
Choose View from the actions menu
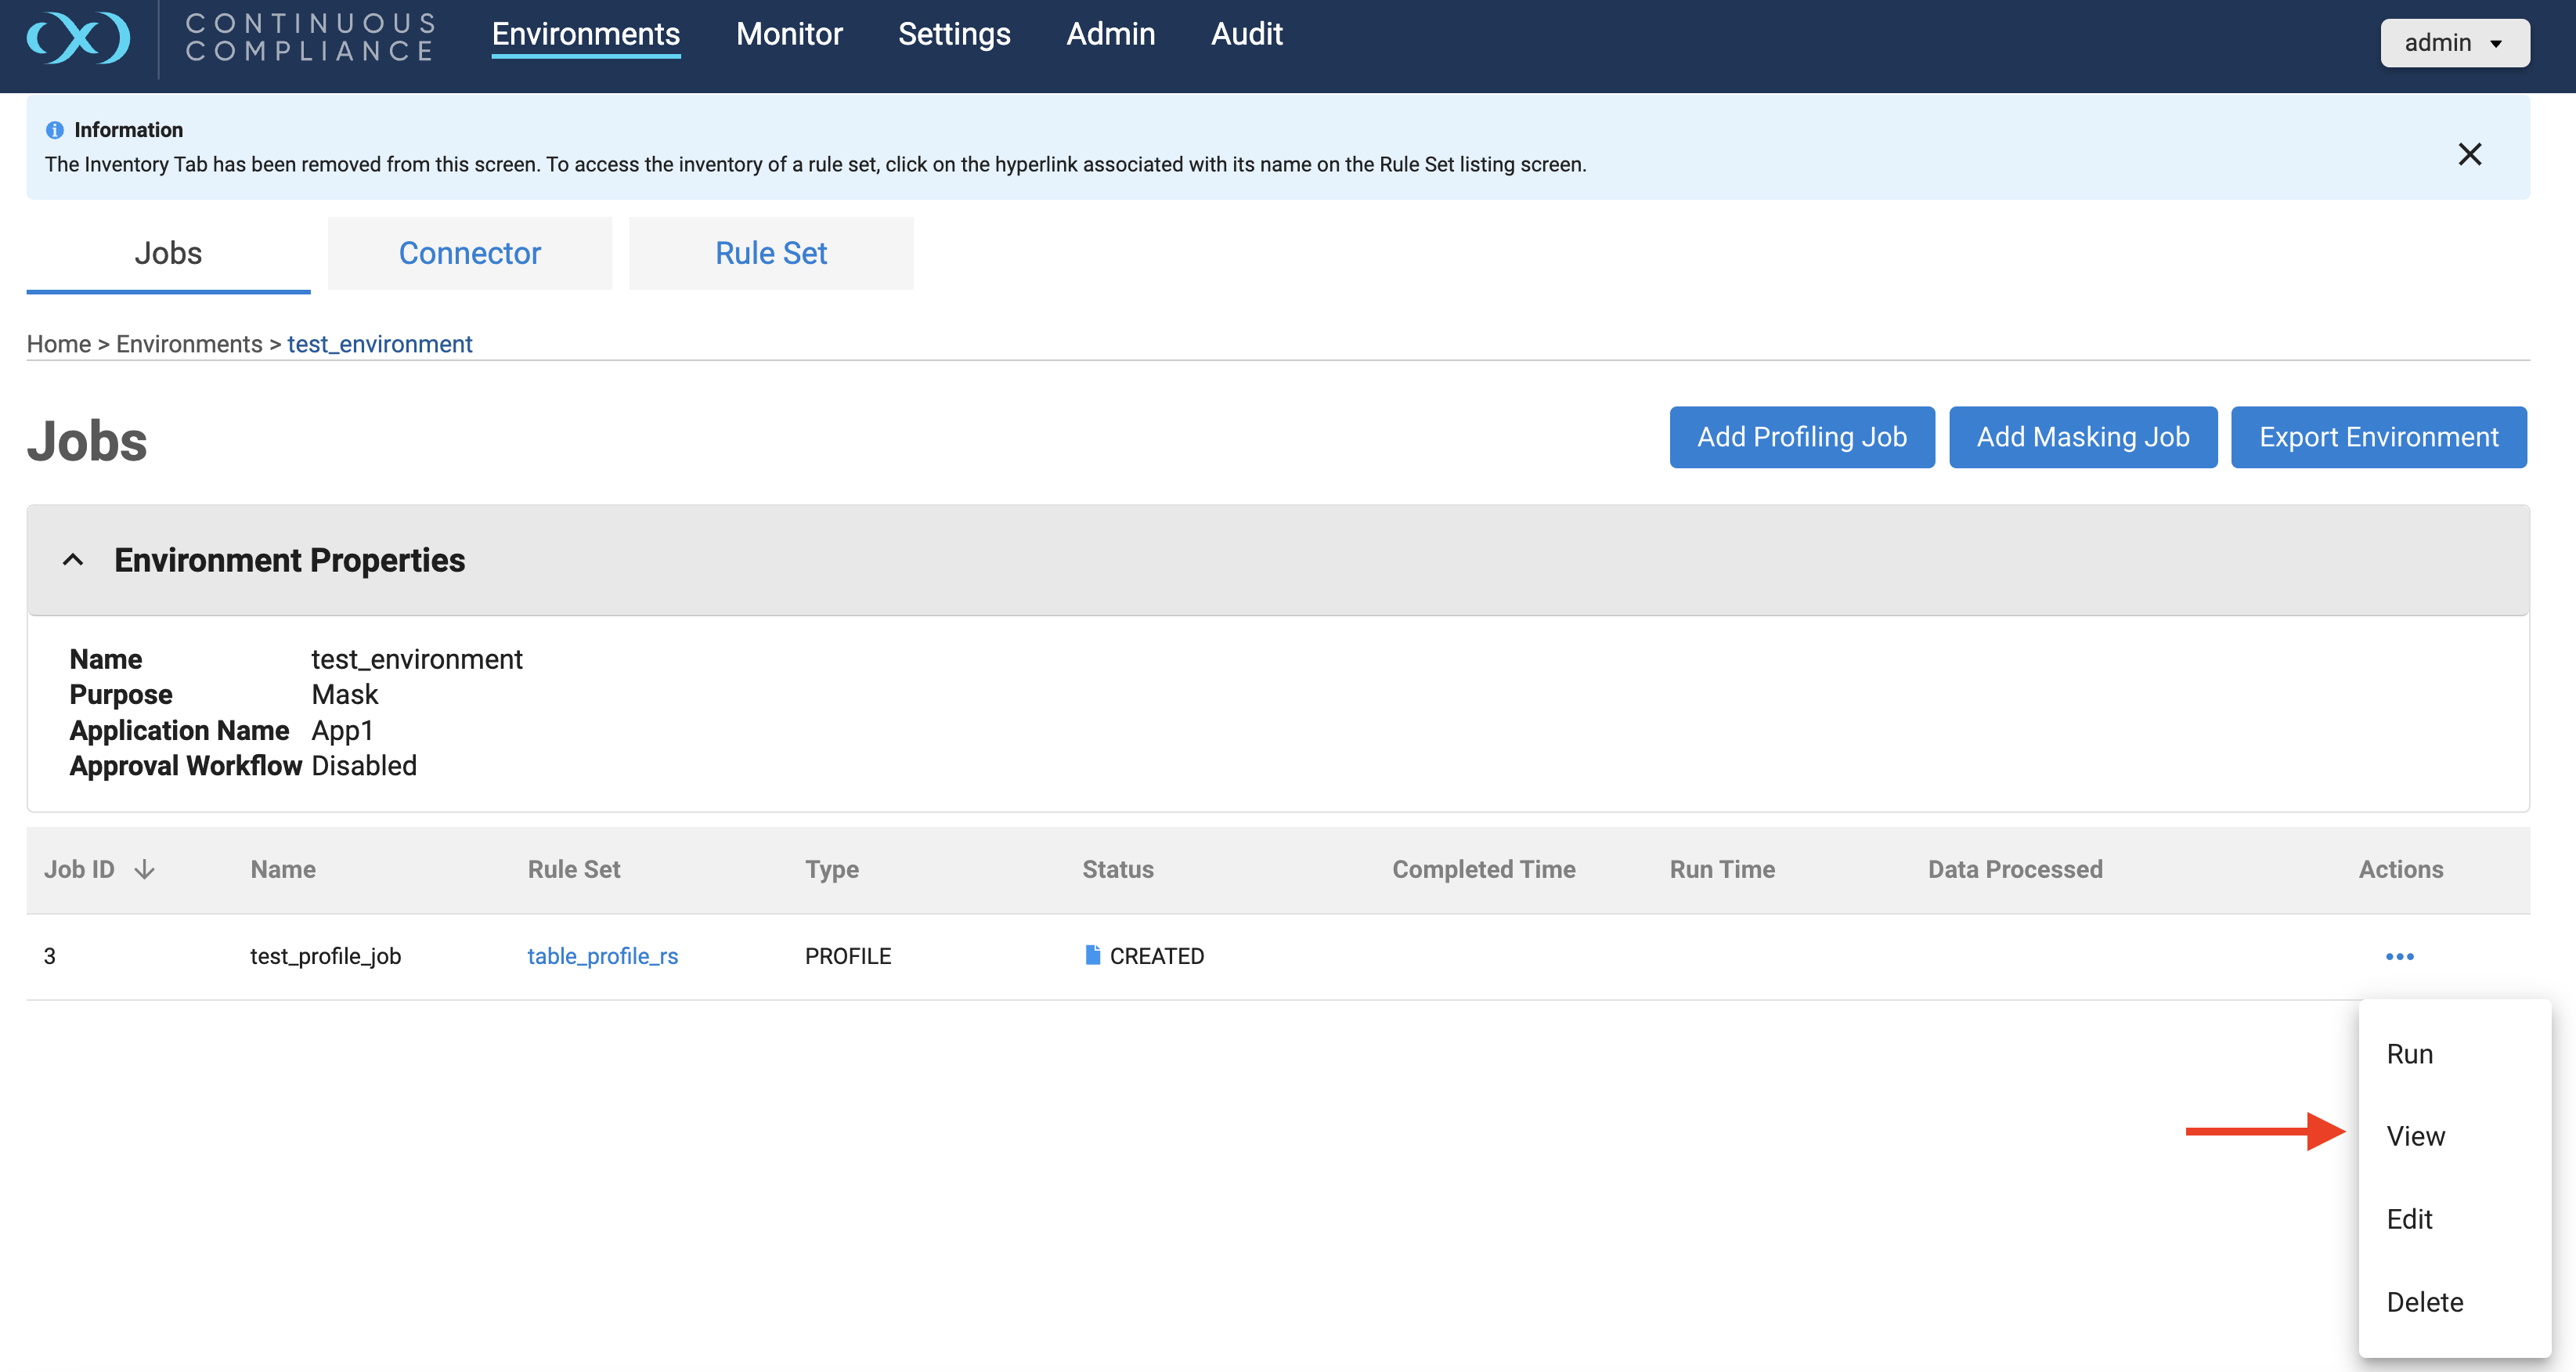(2415, 1136)
